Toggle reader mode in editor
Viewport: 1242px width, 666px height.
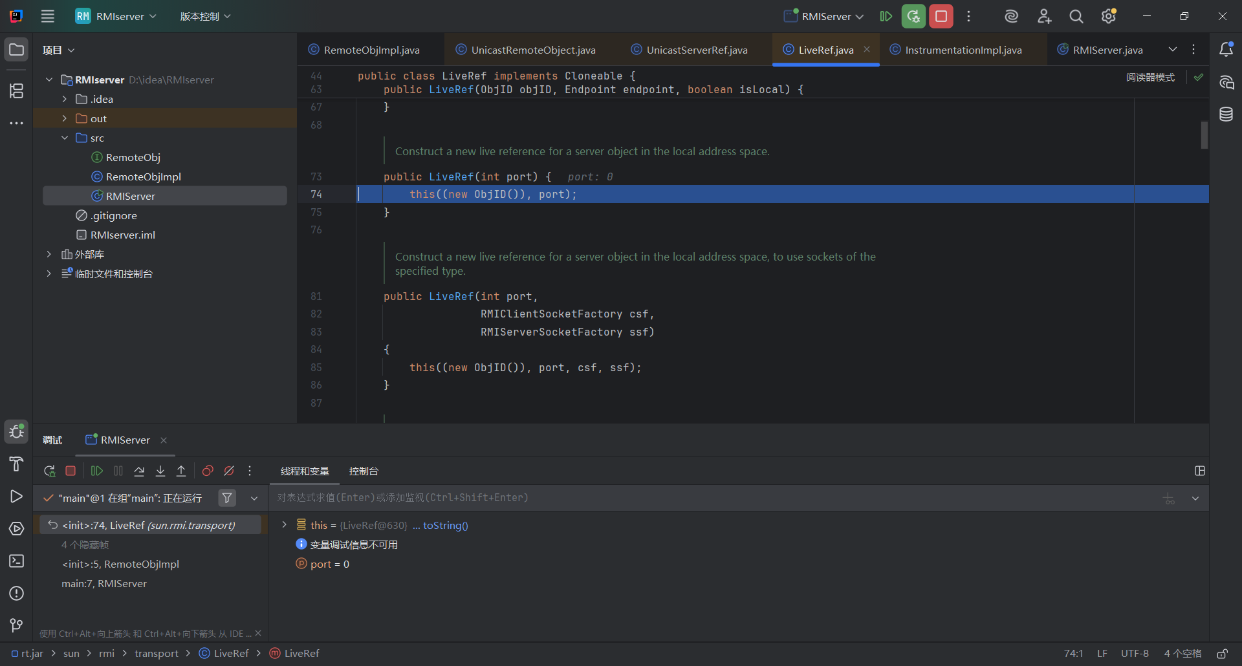1149,77
